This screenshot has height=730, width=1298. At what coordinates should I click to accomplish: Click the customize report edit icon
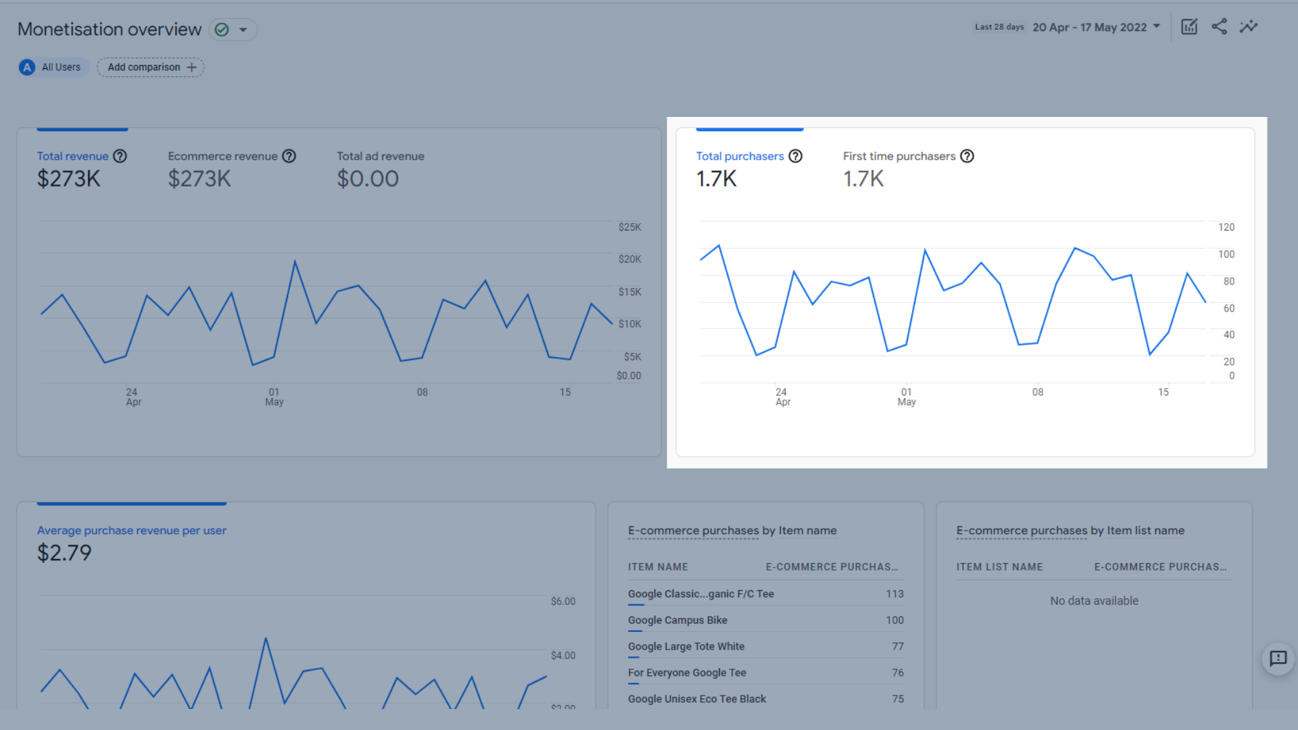point(1189,27)
